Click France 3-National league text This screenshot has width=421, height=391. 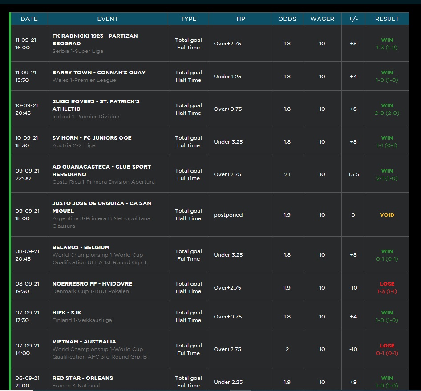(76, 386)
